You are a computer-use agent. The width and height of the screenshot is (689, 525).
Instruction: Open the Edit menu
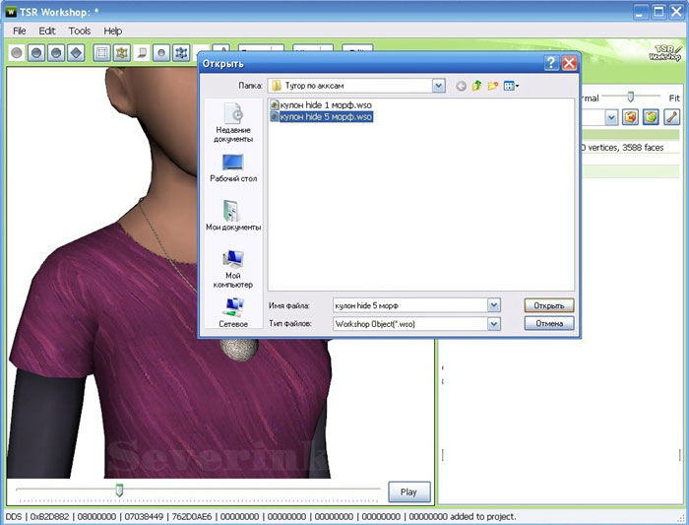(47, 31)
